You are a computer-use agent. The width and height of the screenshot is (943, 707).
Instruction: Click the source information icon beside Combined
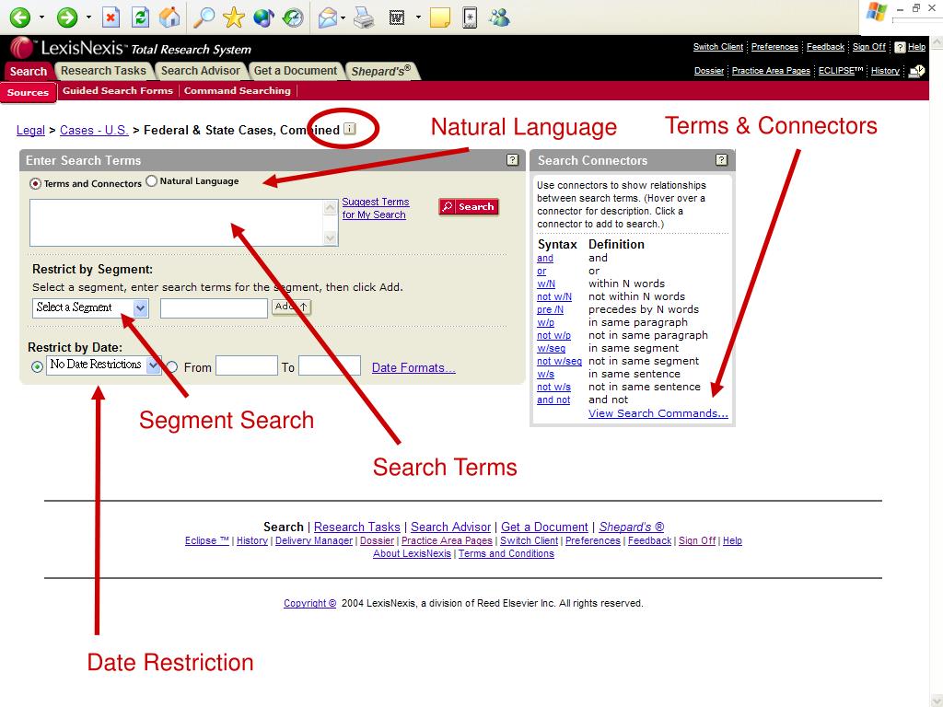tap(349, 129)
